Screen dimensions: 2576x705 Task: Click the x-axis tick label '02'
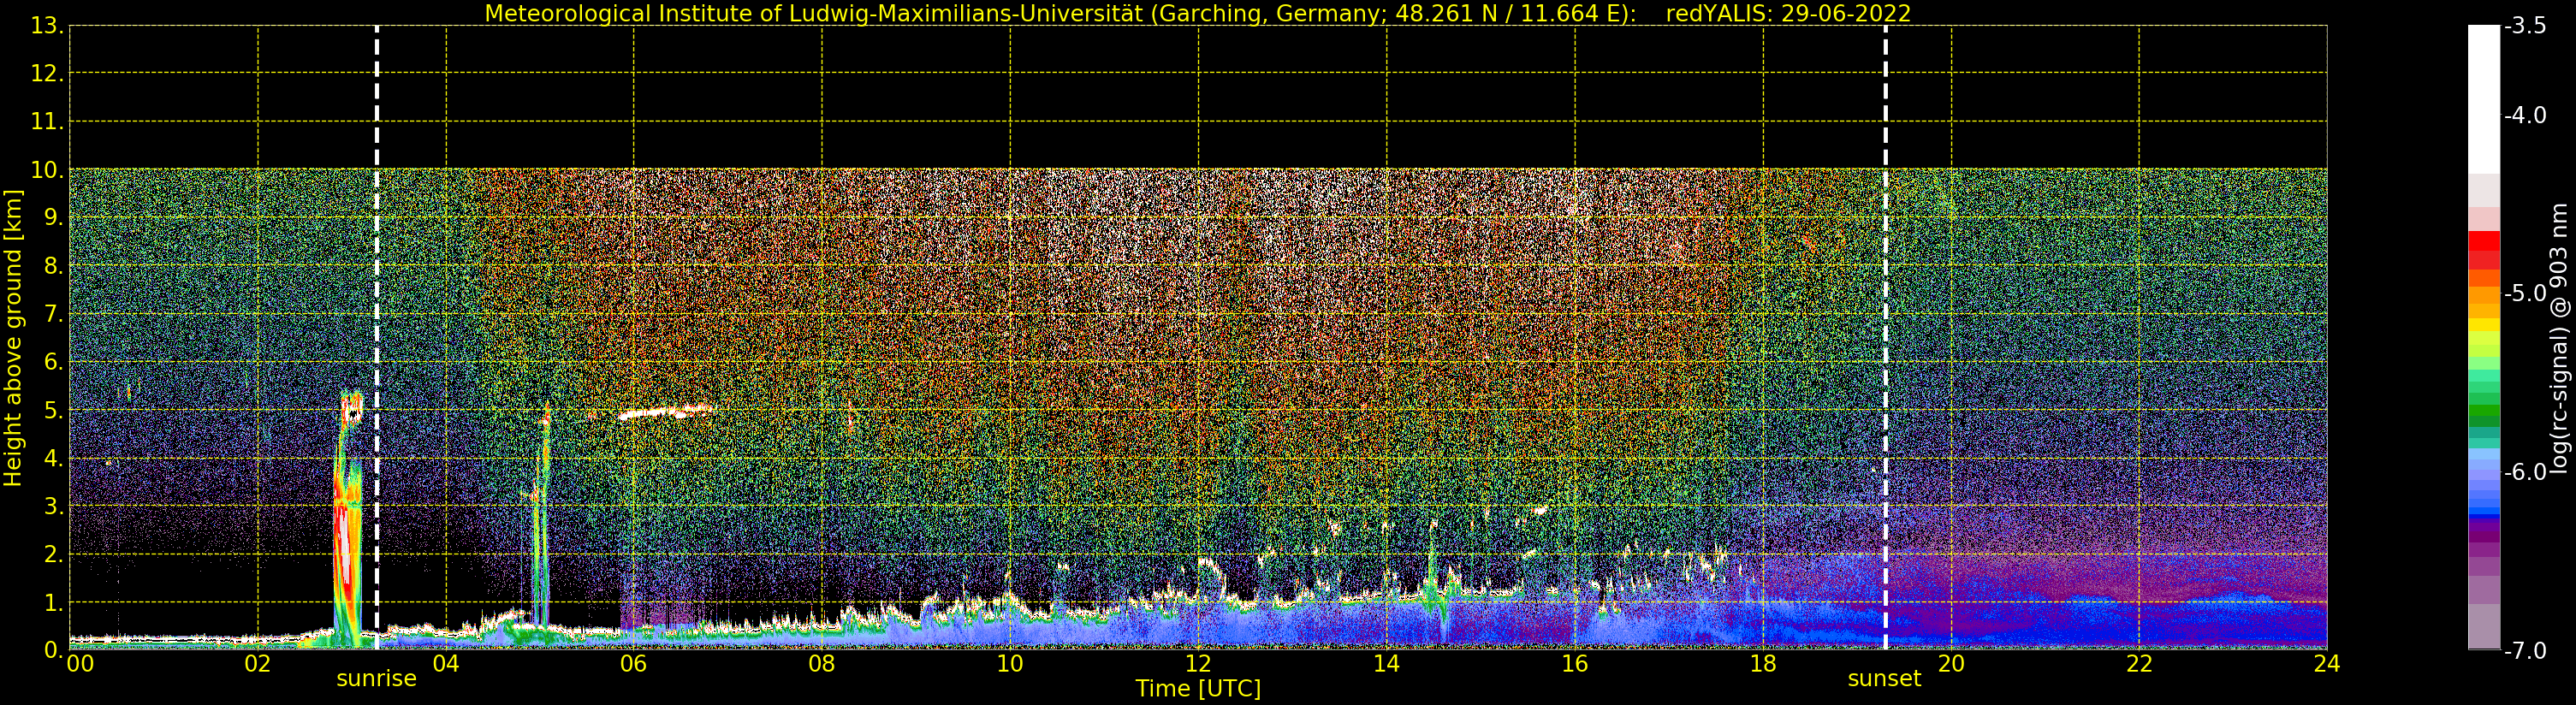[x=257, y=664]
